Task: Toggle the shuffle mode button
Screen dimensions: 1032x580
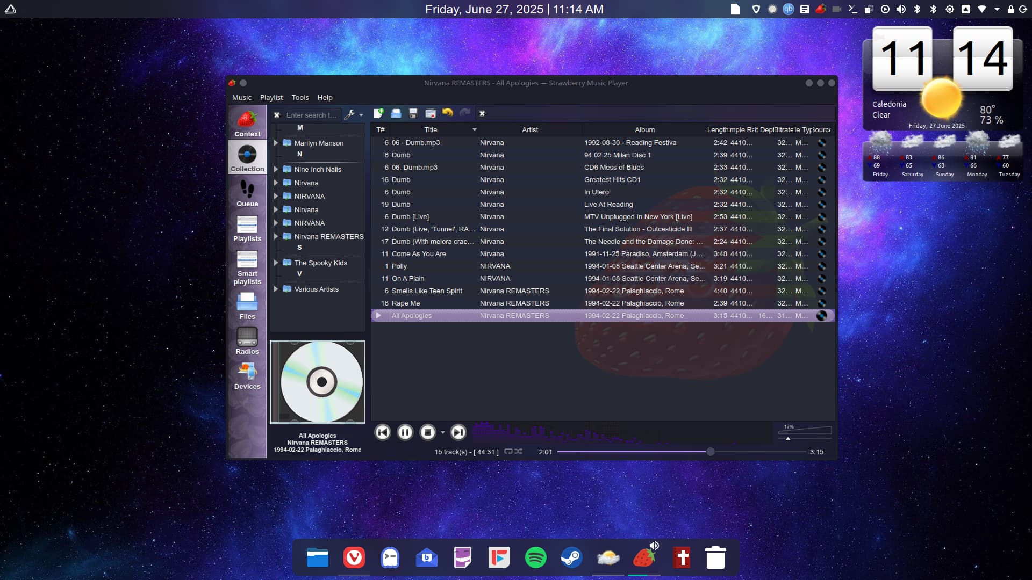Action: pos(519,452)
